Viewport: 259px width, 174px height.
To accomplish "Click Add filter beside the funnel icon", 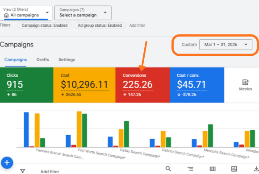I will (50, 171).
